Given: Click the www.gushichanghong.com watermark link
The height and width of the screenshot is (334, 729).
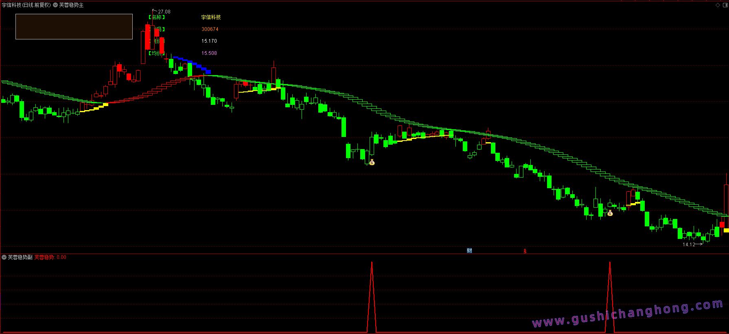Looking at the screenshot, I should coord(628,313).
